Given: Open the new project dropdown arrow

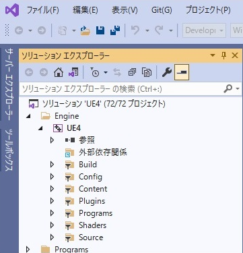Looking at the screenshot, I should click(74, 30).
